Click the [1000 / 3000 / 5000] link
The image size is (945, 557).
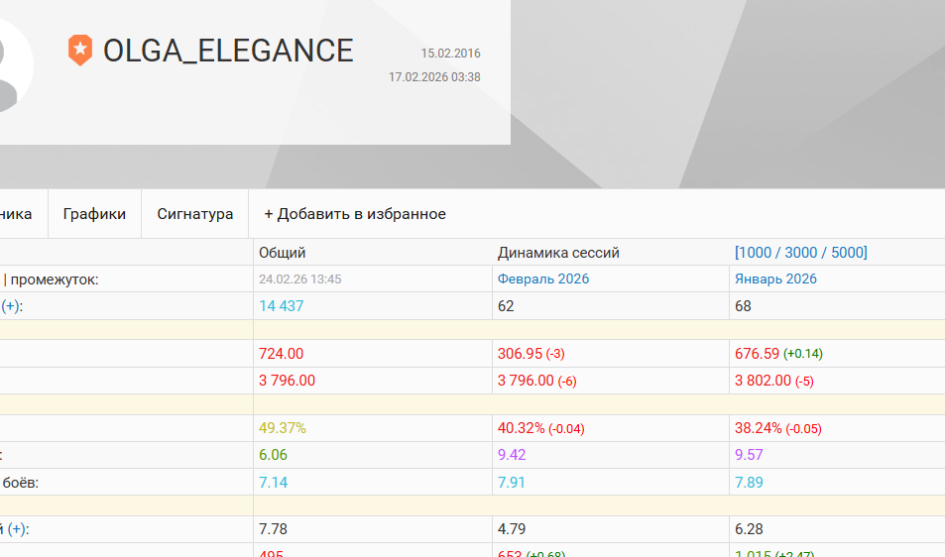pyautogui.click(x=801, y=253)
